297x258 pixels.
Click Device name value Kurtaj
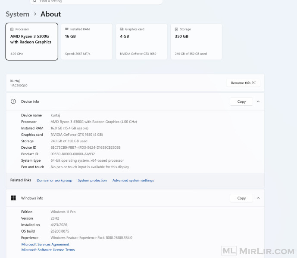tap(55, 115)
